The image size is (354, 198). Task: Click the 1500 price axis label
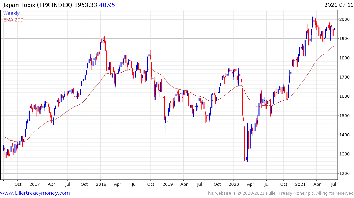(344, 115)
